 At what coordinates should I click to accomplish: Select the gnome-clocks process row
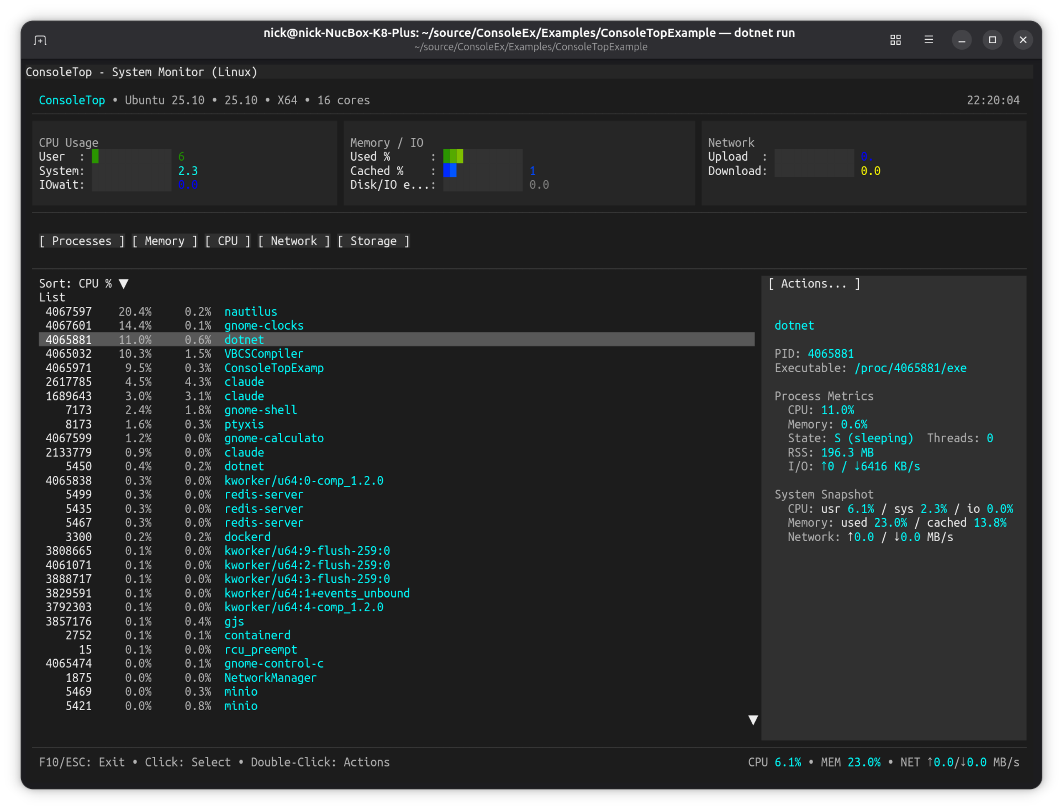point(264,326)
